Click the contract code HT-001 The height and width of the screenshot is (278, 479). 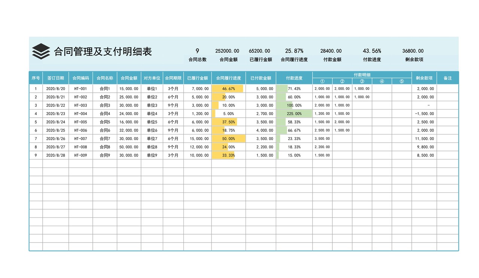(x=81, y=89)
